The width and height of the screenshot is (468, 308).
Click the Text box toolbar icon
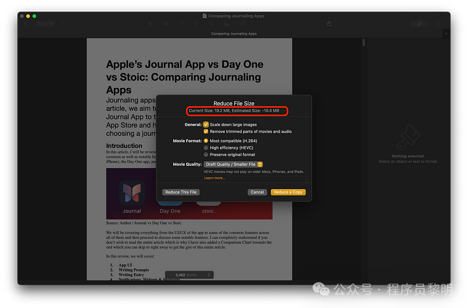coord(196,24)
